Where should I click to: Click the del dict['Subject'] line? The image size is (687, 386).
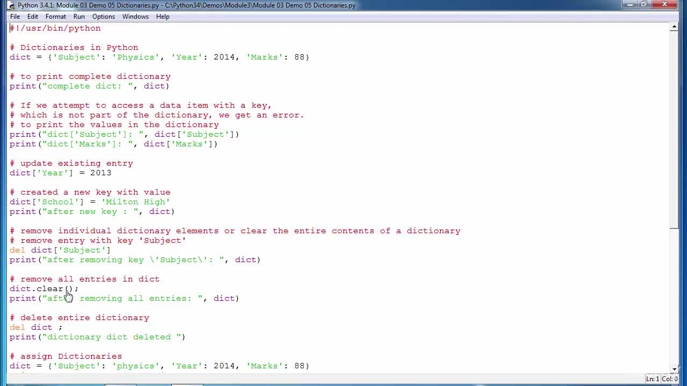click(x=60, y=250)
